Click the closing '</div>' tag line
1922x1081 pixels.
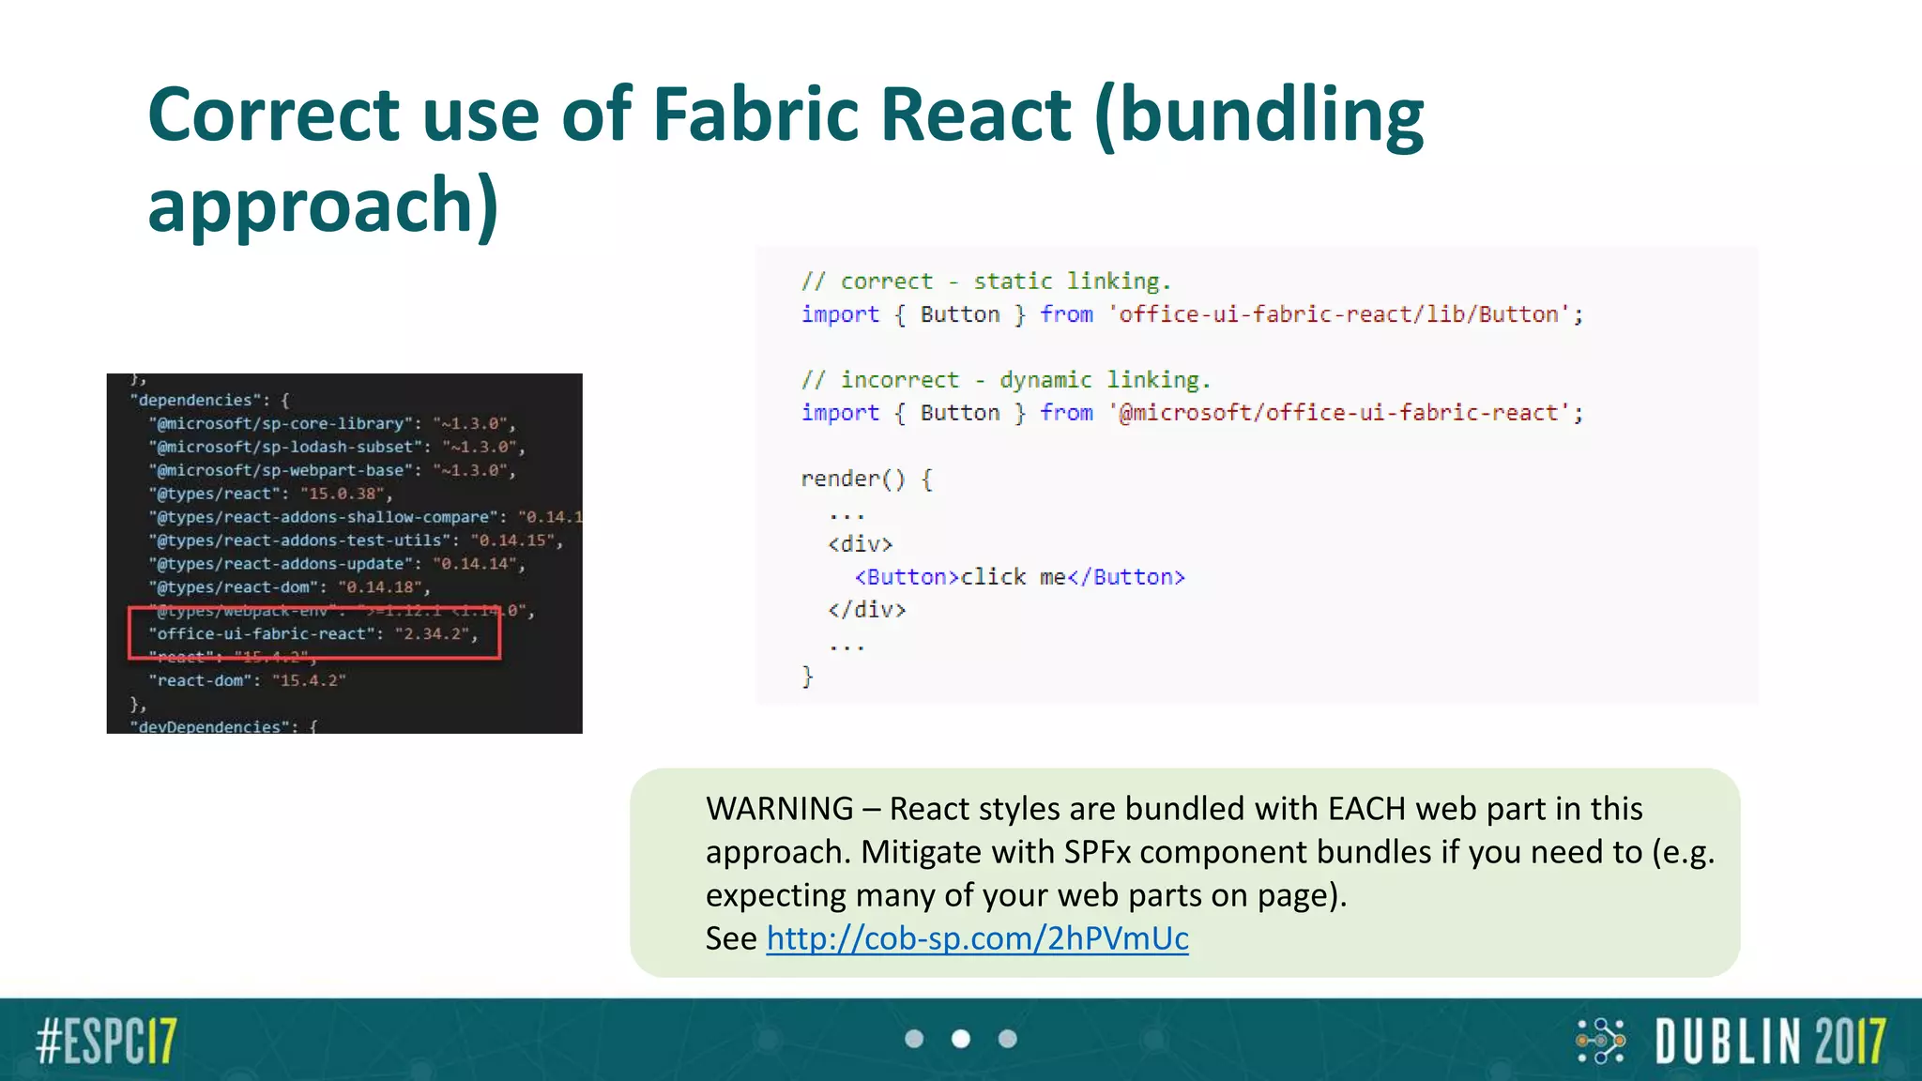[x=866, y=610]
